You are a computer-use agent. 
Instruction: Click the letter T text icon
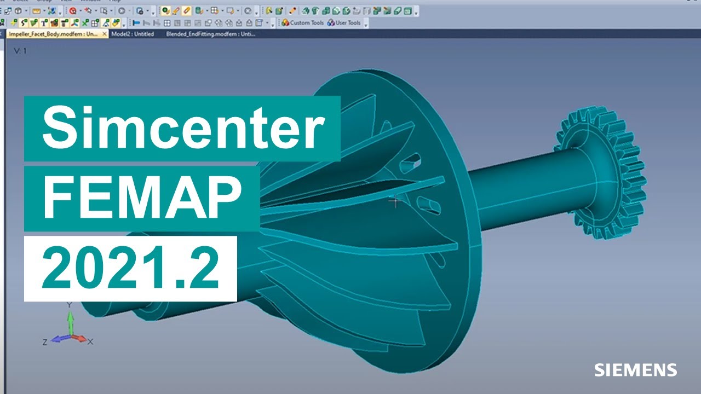[x=44, y=22]
